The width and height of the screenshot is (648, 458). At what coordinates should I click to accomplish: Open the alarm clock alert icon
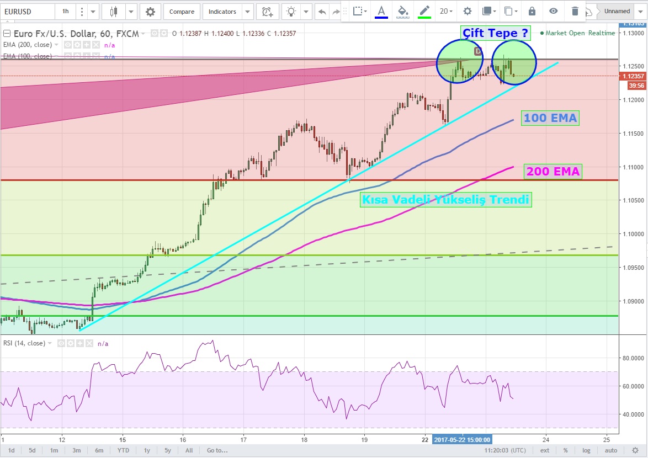(x=267, y=12)
